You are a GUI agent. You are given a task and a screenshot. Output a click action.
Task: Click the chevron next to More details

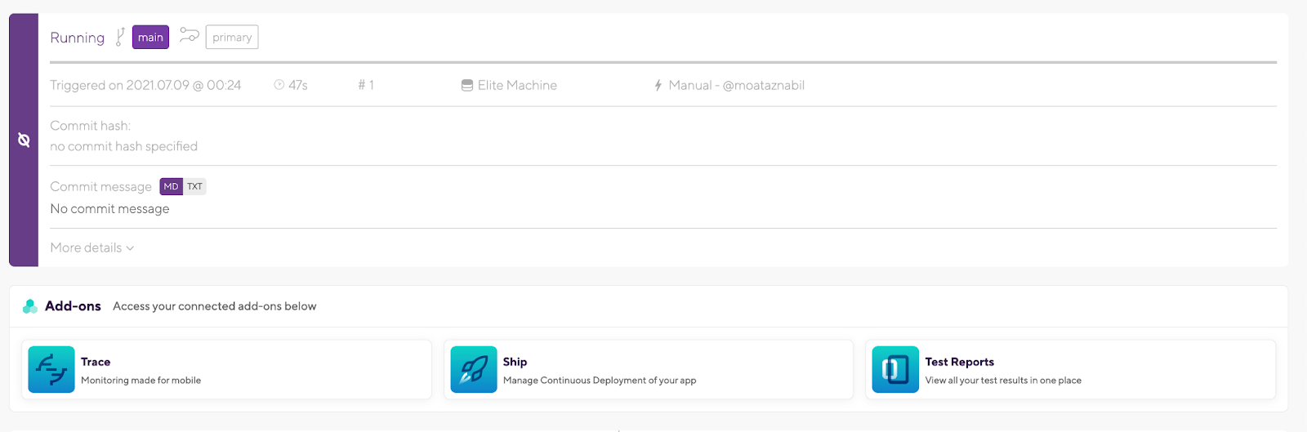130,248
